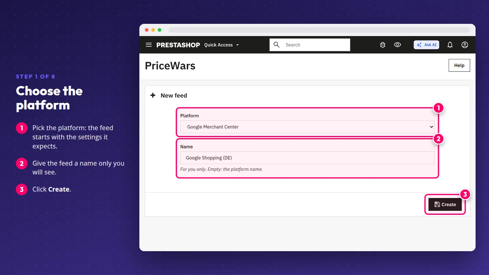This screenshot has height=275, width=489.
Task: Open the user profile menu
Action: click(465, 45)
